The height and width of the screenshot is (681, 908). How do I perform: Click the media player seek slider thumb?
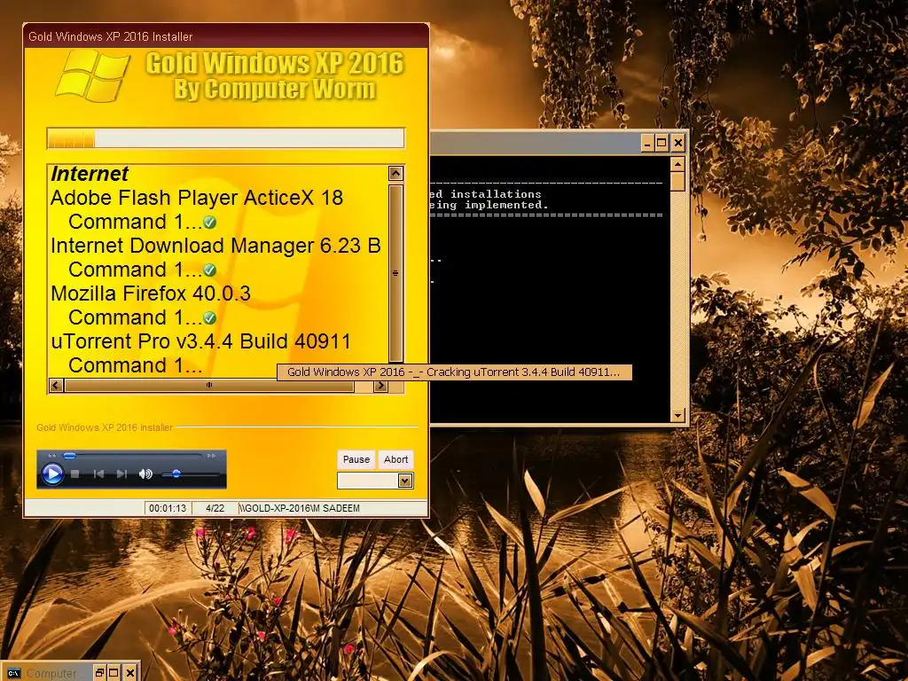coord(69,456)
